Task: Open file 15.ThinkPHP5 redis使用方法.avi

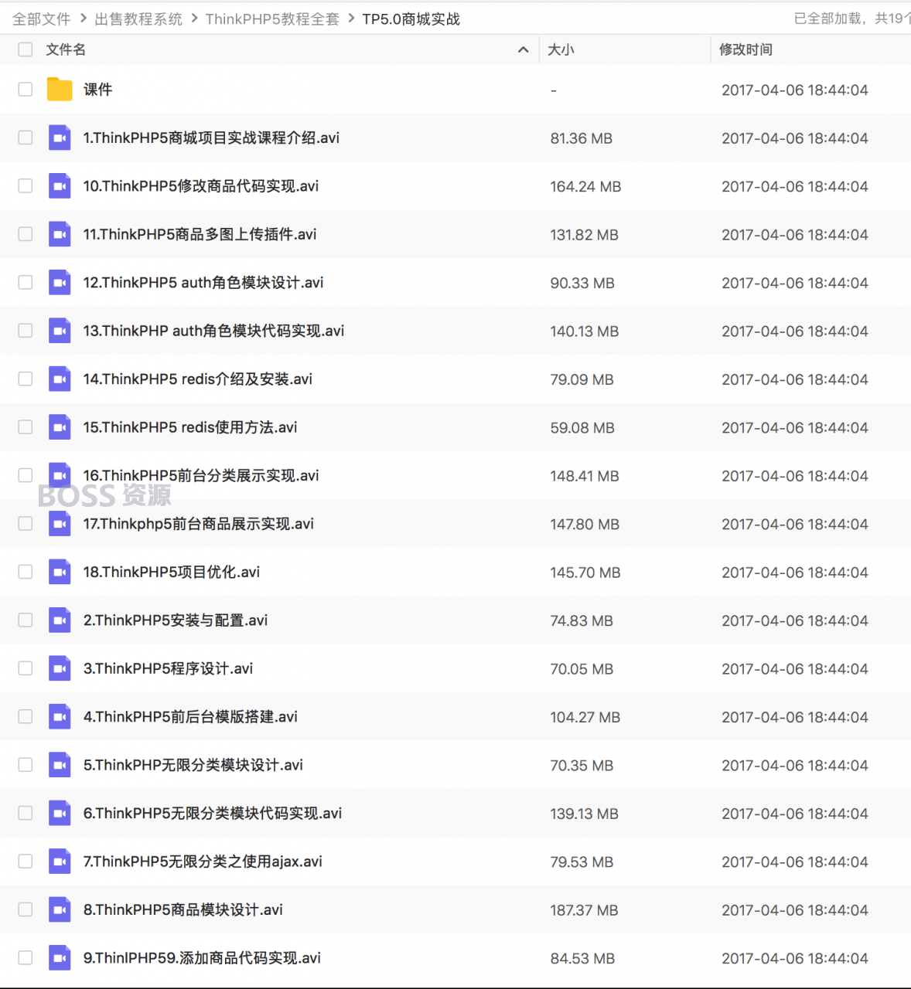Action: pos(190,427)
